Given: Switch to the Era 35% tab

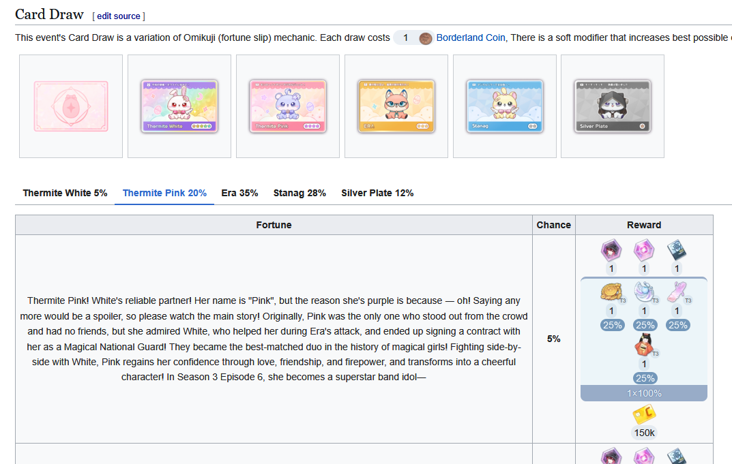Looking at the screenshot, I should [x=239, y=193].
